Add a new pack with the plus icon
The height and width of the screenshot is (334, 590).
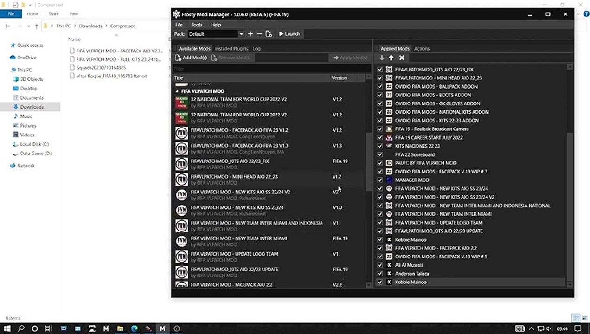[x=250, y=34]
